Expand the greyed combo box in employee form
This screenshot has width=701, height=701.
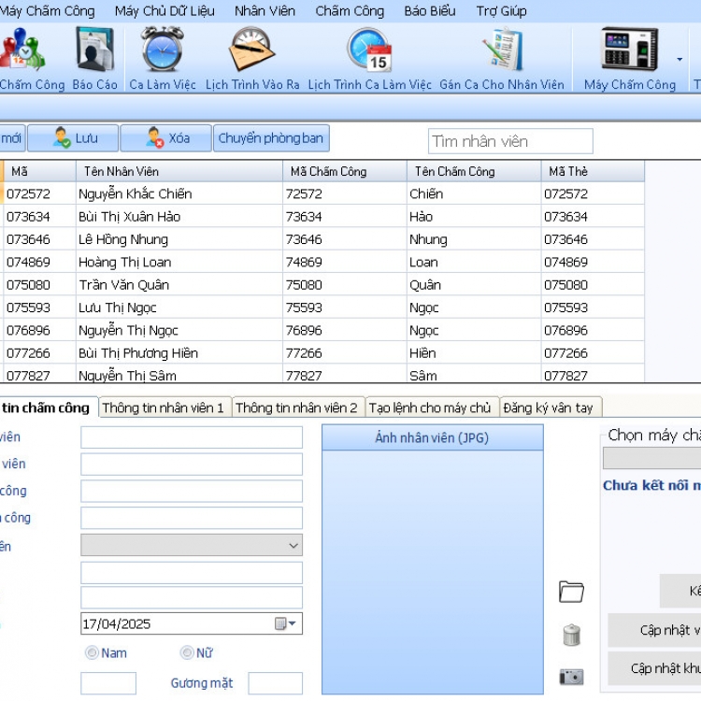(293, 546)
